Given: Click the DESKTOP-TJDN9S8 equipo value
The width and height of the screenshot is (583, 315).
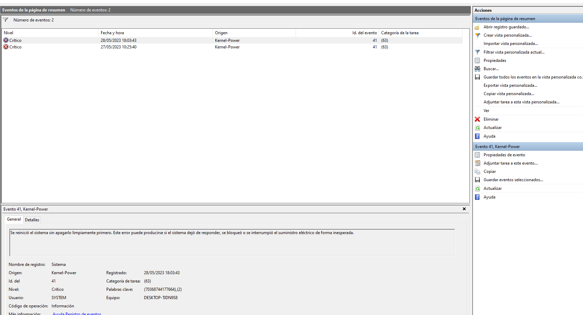Looking at the screenshot, I should coord(161,298).
